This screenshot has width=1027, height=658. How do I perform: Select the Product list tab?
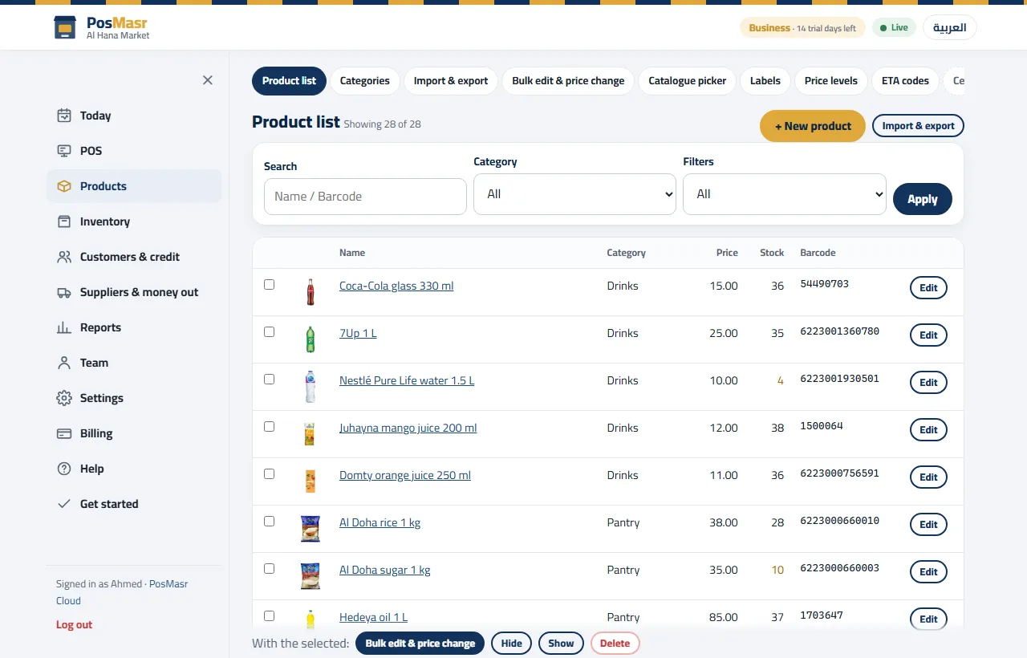coord(289,81)
